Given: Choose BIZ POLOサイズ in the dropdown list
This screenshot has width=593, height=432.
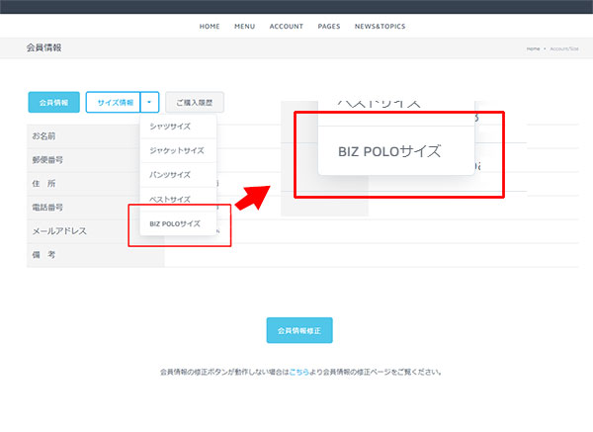Looking at the screenshot, I should pyautogui.click(x=175, y=223).
